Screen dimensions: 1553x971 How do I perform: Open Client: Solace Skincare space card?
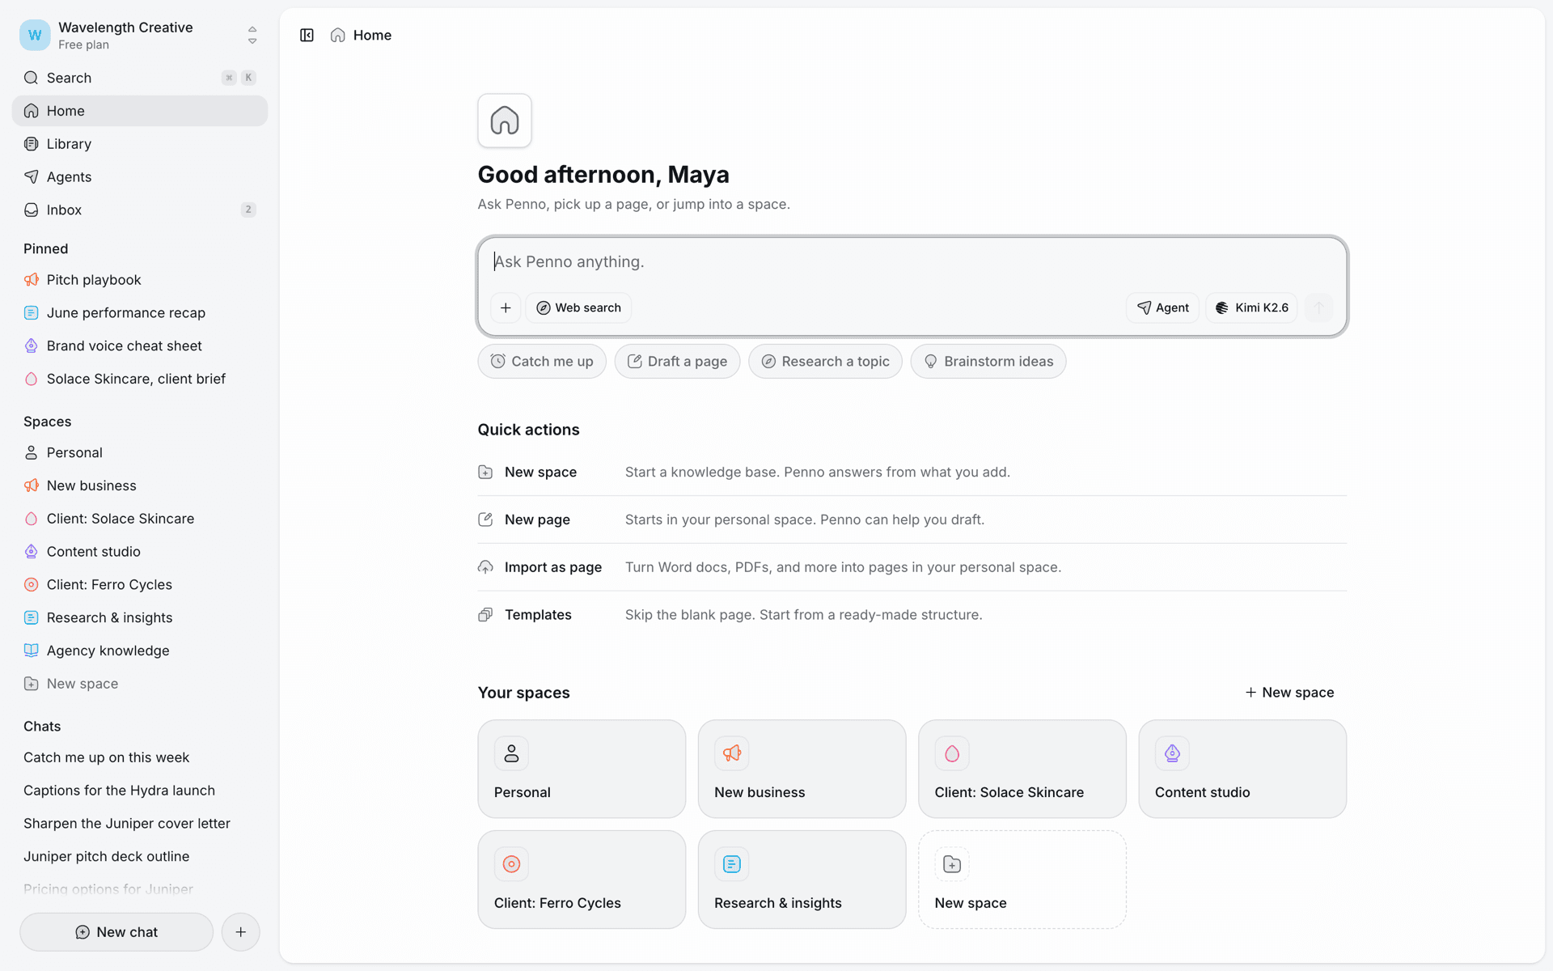pos(1022,769)
